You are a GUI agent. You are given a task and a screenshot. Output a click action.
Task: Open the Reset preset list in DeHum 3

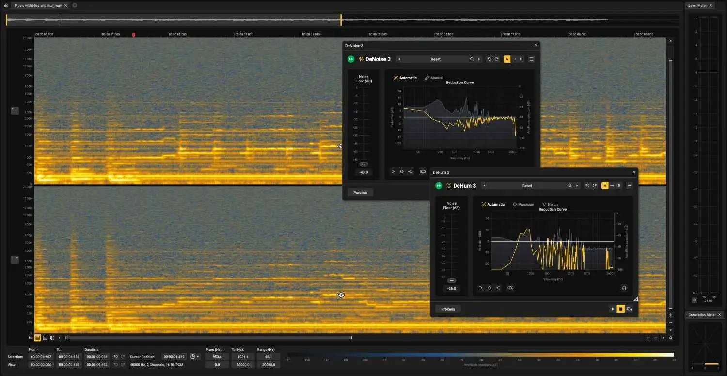click(x=527, y=186)
